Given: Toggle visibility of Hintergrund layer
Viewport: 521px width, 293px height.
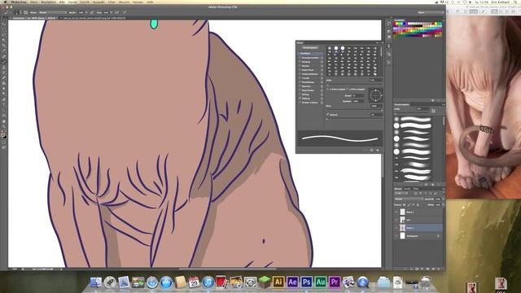Looking at the screenshot, I should (396, 236).
